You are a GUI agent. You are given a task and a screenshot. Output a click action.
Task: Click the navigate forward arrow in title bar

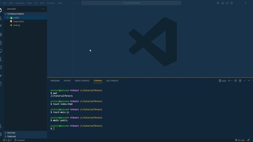tap(78, 3)
